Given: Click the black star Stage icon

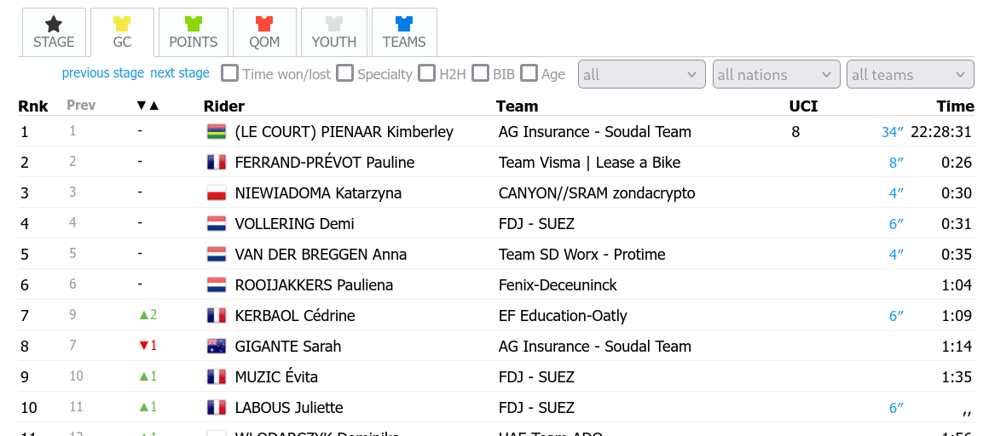Looking at the screenshot, I should click(54, 24).
